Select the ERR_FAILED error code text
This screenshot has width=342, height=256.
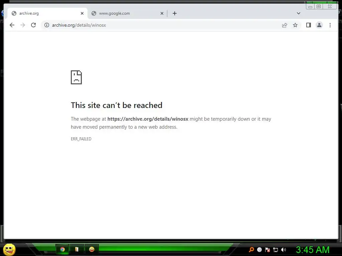point(81,139)
